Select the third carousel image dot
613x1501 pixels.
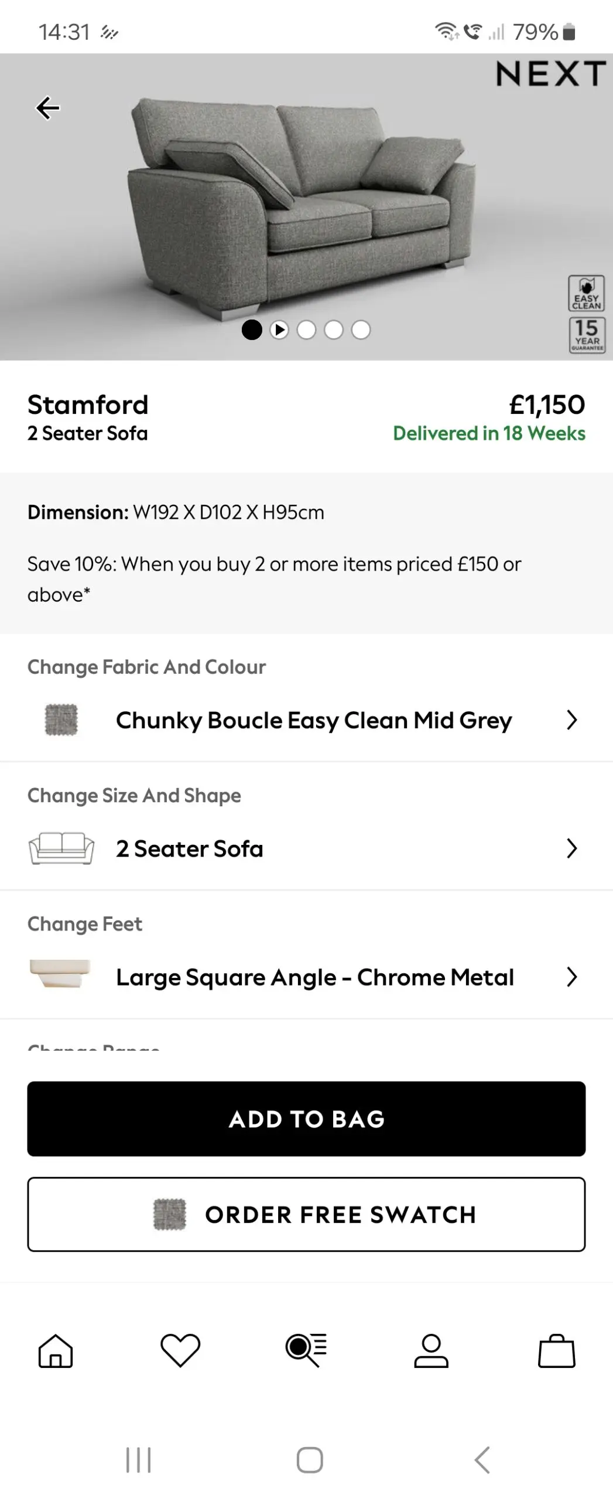306,330
